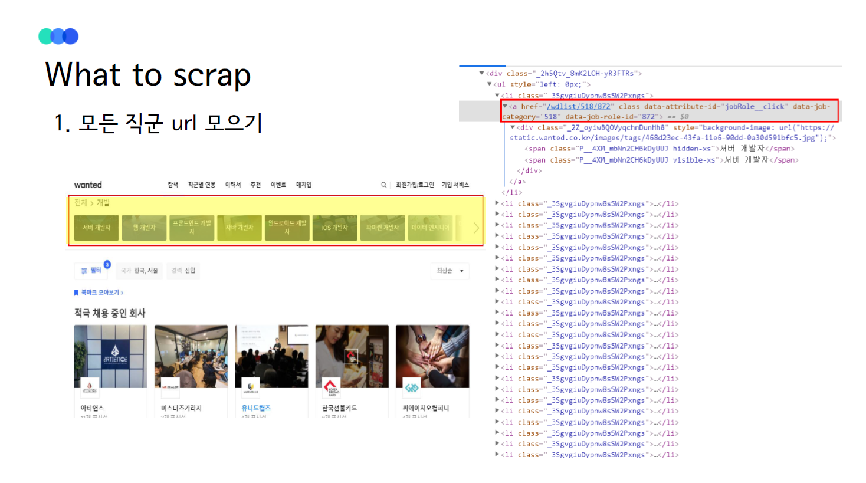Open the 한국선불카드 company card image
Screen dimensions: 866x483
point(352,356)
